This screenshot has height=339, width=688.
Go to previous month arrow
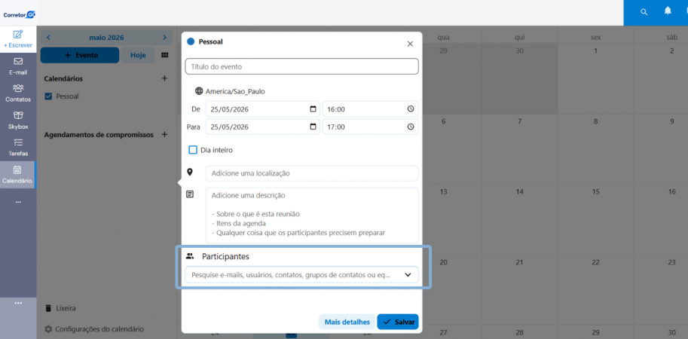49,38
